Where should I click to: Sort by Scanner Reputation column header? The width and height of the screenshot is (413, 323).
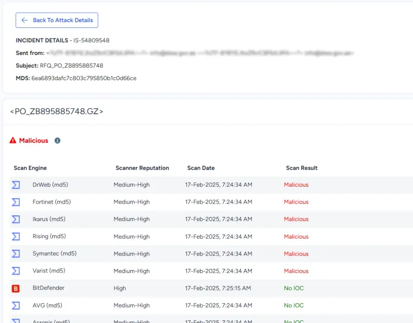[142, 168]
